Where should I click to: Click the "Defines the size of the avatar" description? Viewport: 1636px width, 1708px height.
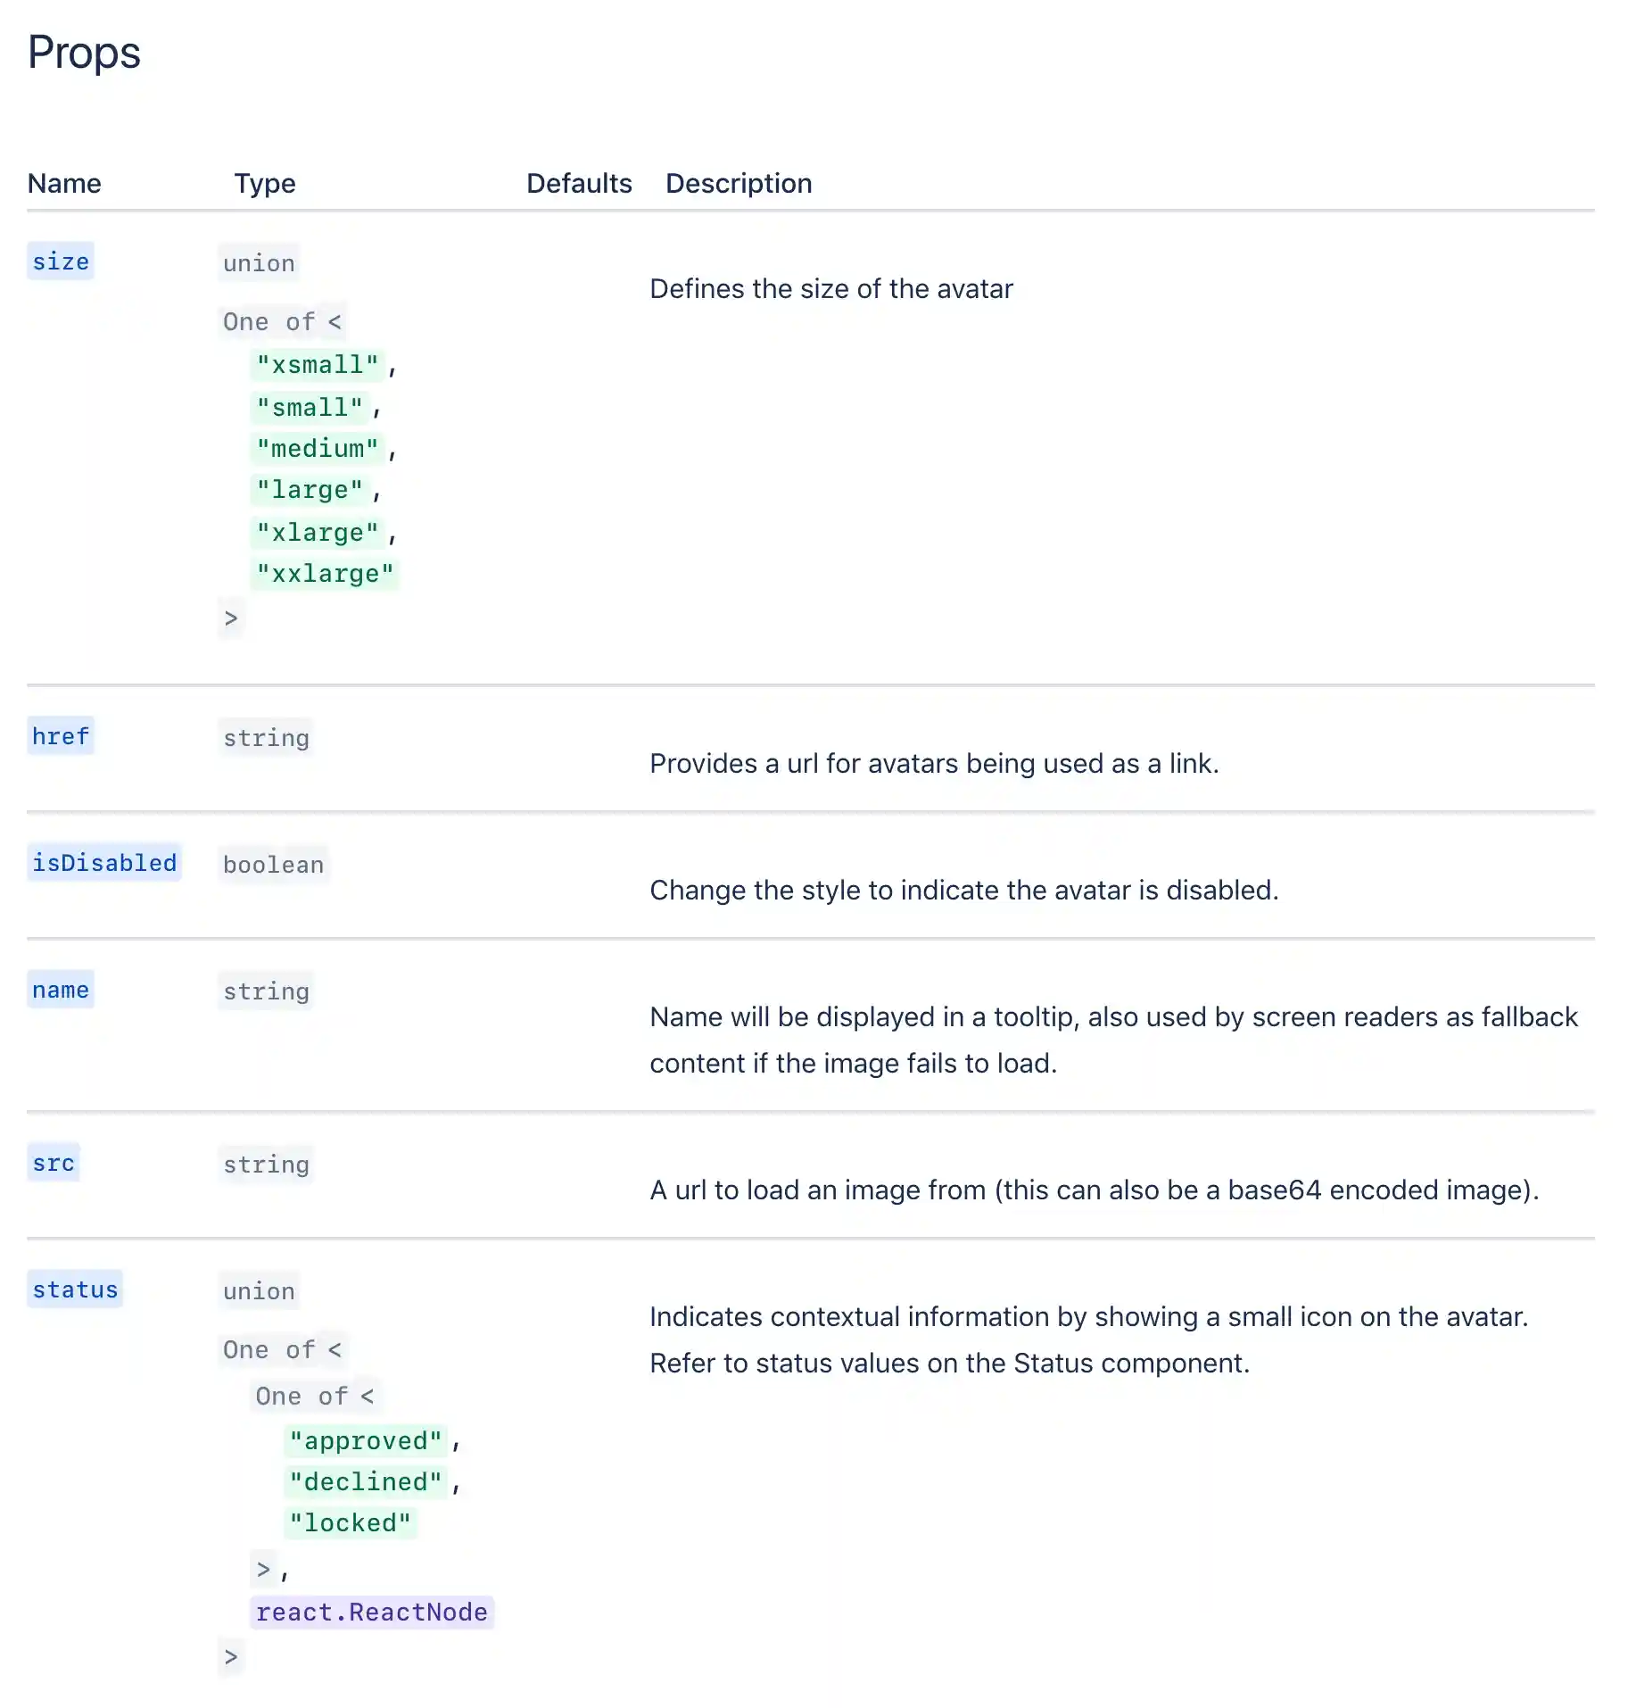click(831, 289)
